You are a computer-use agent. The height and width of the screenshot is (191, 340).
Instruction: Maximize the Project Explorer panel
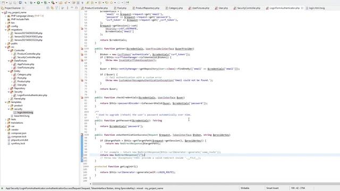[76, 8]
